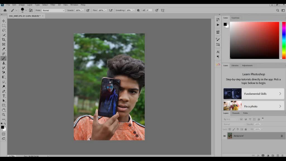Click the Home button in options bar
The width and height of the screenshot is (286, 161).
(5, 10)
